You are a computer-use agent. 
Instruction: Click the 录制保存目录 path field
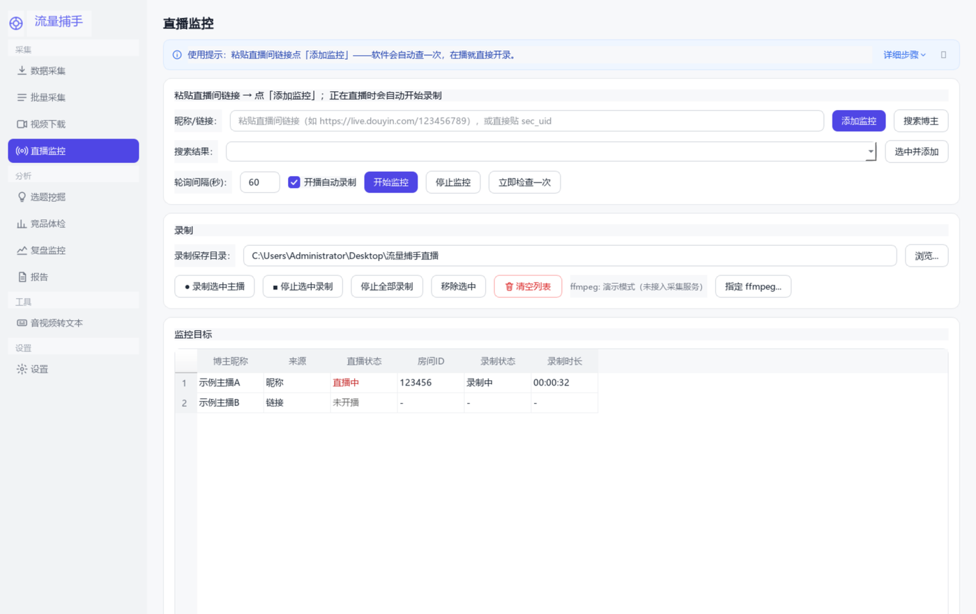(570, 256)
